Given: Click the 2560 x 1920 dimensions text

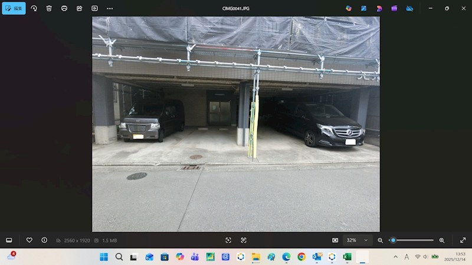Looking at the screenshot, I should point(77,240).
